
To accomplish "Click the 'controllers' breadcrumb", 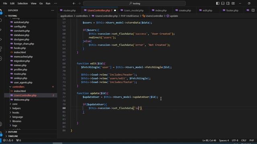I will [82, 16].
